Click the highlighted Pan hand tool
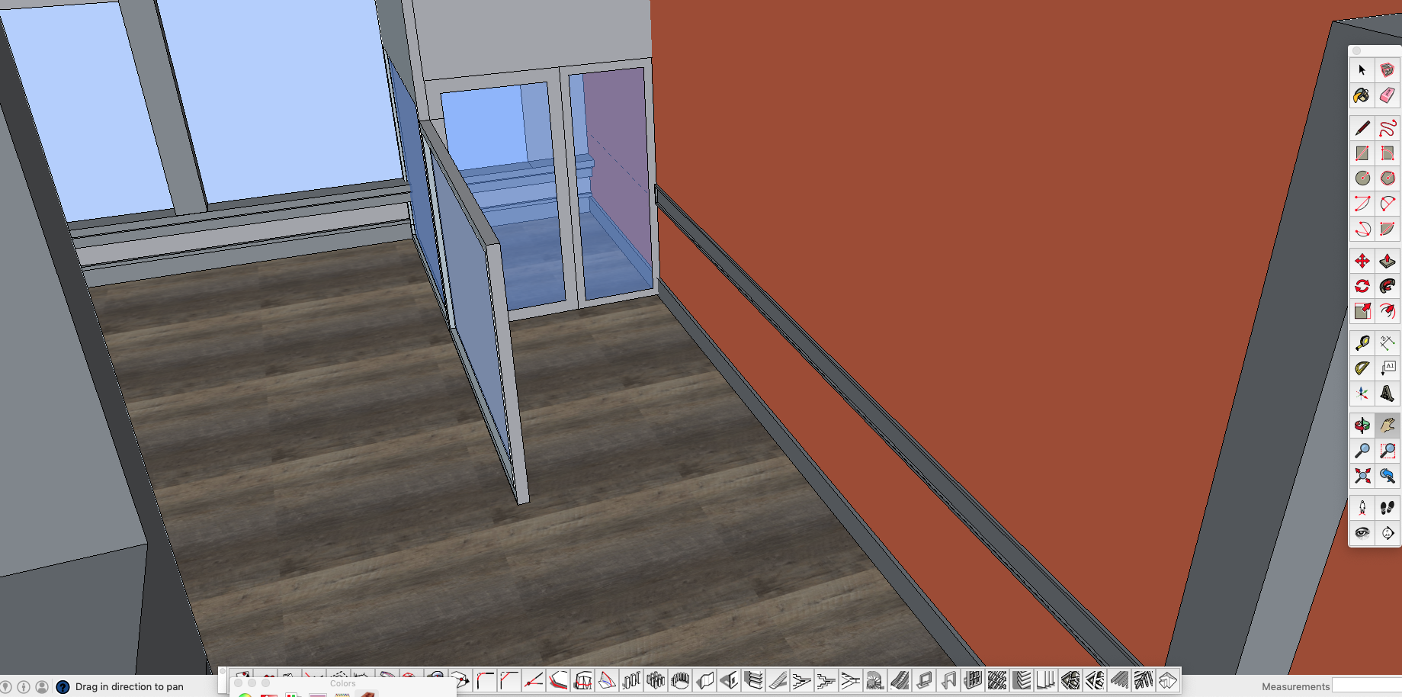This screenshot has height=697, width=1402. [x=1388, y=426]
